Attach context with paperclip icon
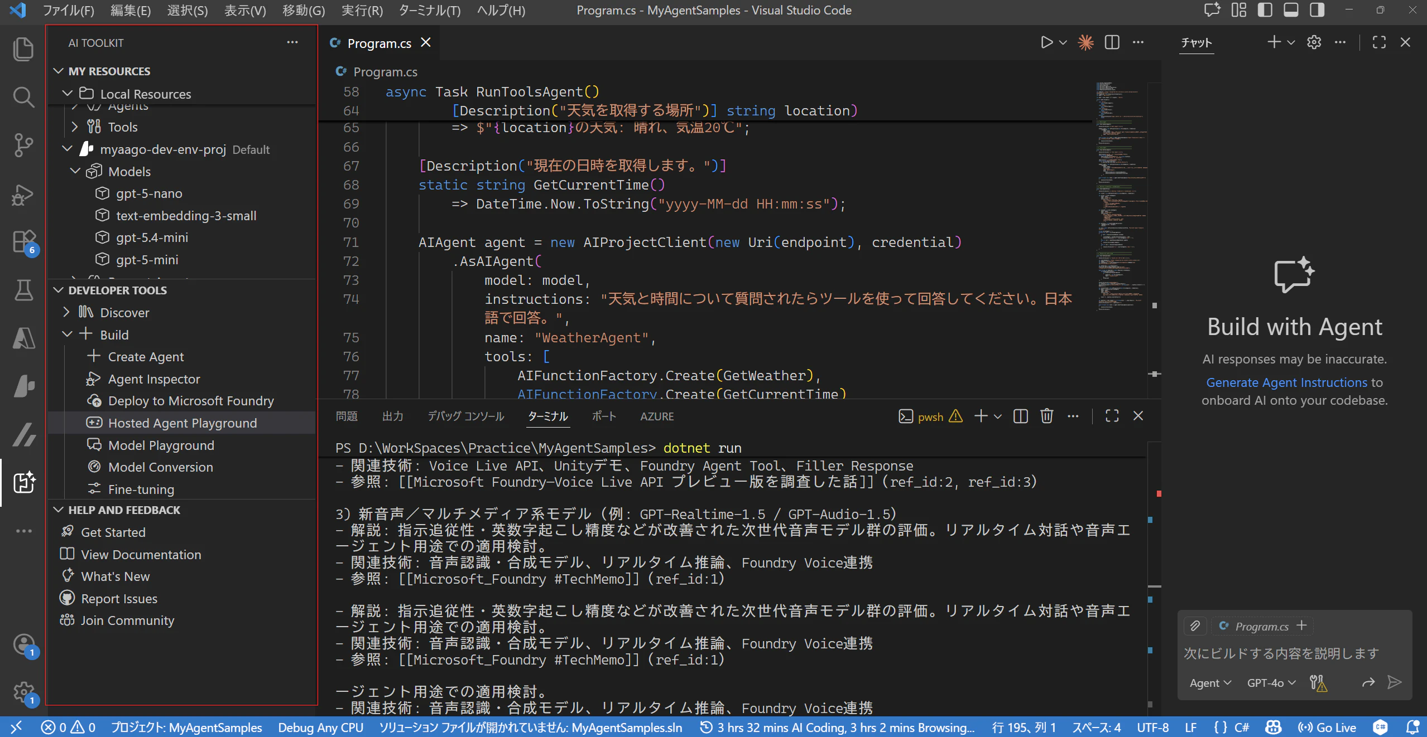 (1195, 626)
